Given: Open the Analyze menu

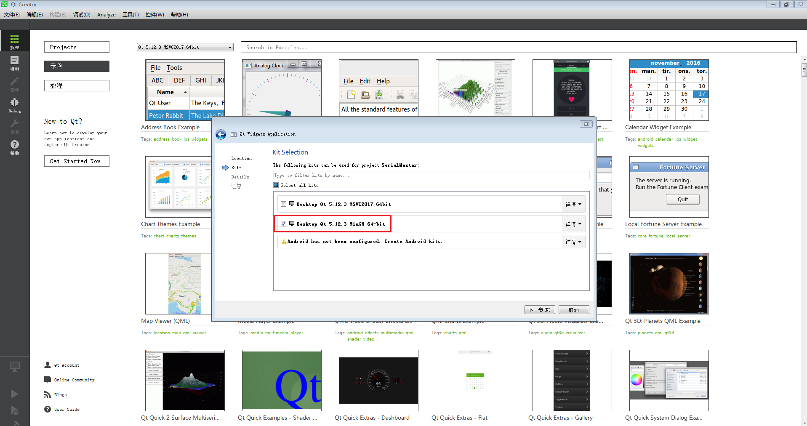Looking at the screenshot, I should [x=107, y=14].
